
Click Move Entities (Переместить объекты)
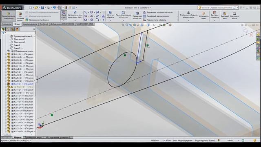point(155,20)
